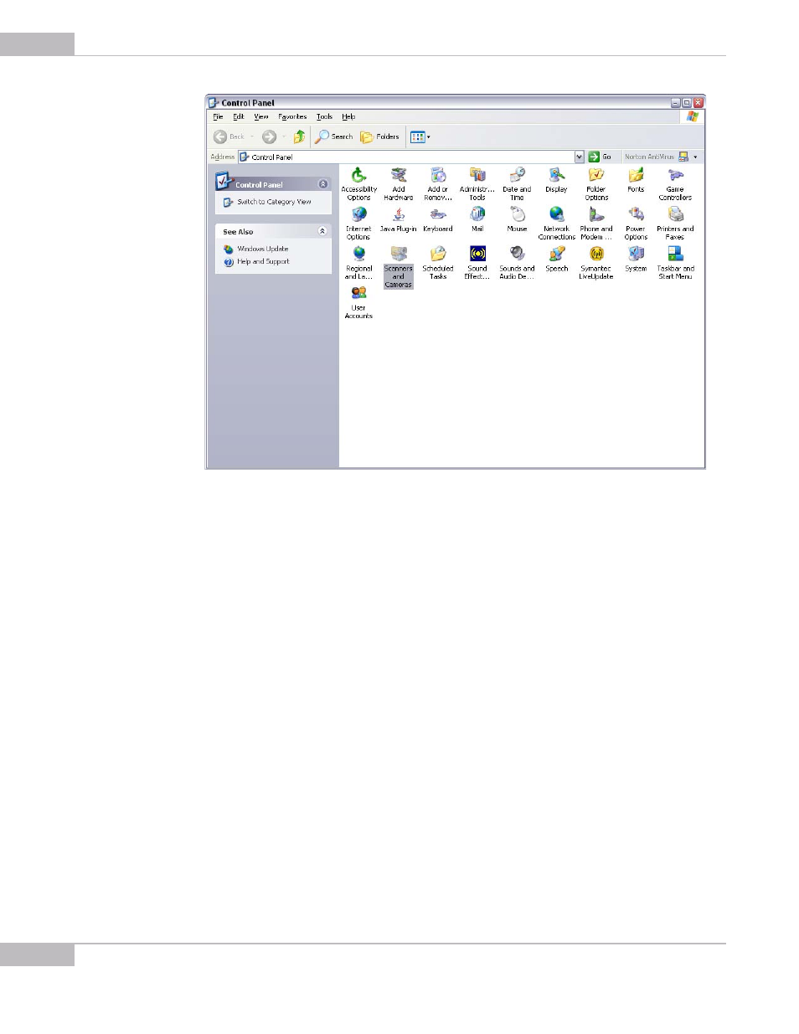Open Scheduled Tasks icon
Viewport: 799px width, 1034px height.
438,263
